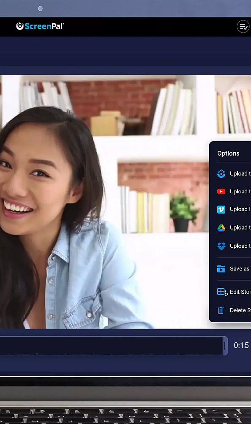Click the Options panel heading
Image resolution: width=251 pixels, height=424 pixels.
pyautogui.click(x=228, y=153)
